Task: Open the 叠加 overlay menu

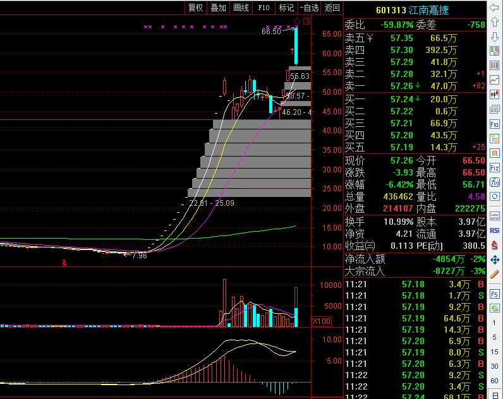Action: pyautogui.click(x=219, y=8)
